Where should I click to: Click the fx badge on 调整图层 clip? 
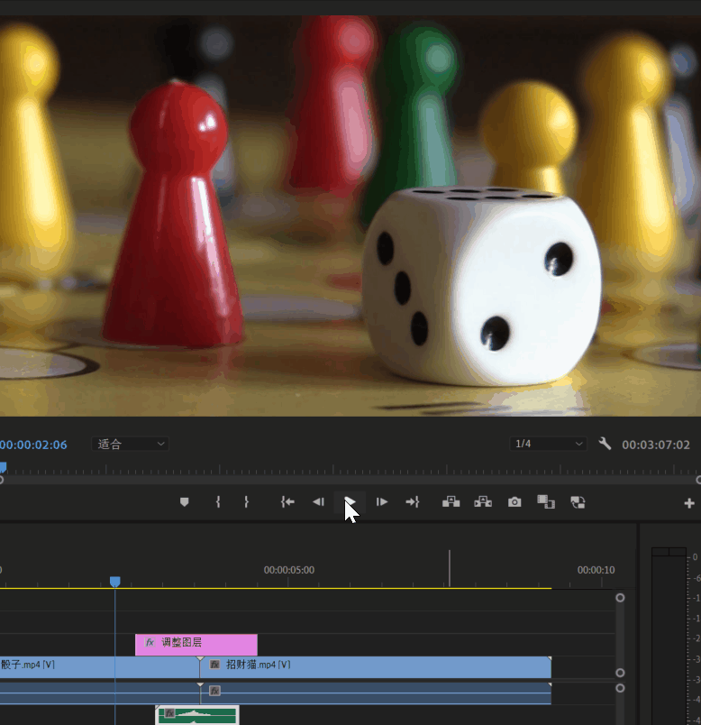click(150, 642)
